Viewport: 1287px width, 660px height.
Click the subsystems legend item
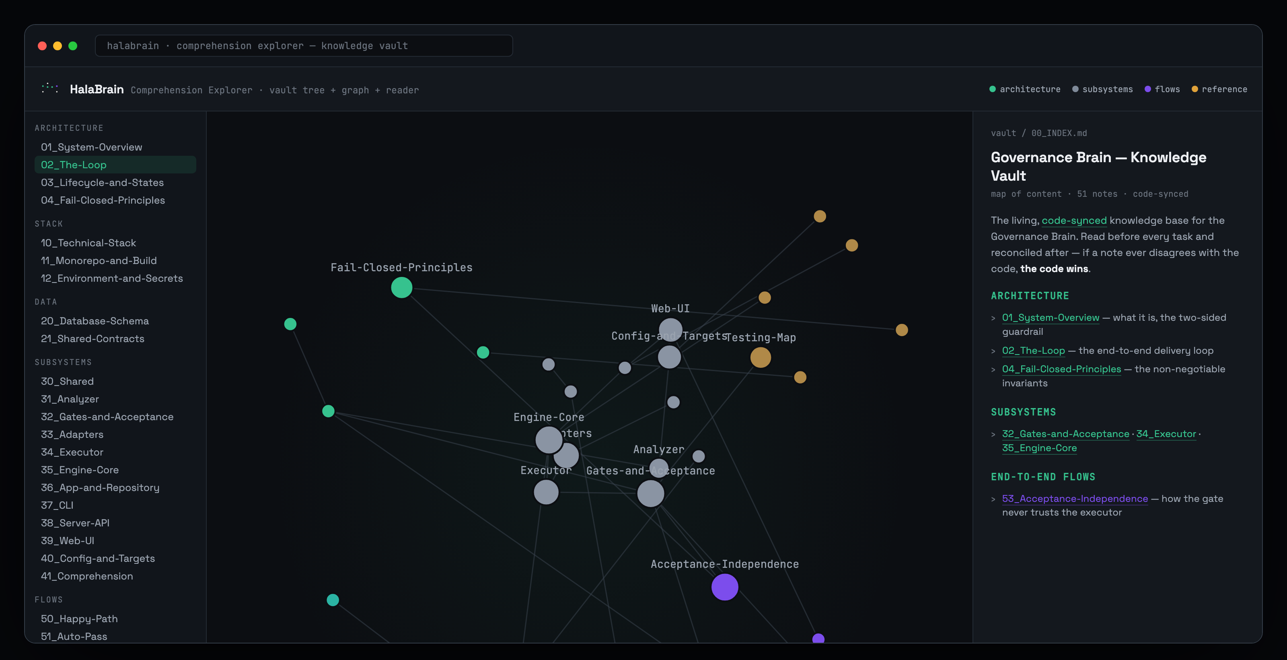click(x=1102, y=89)
